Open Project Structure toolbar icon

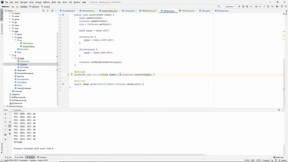tap(277, 6)
